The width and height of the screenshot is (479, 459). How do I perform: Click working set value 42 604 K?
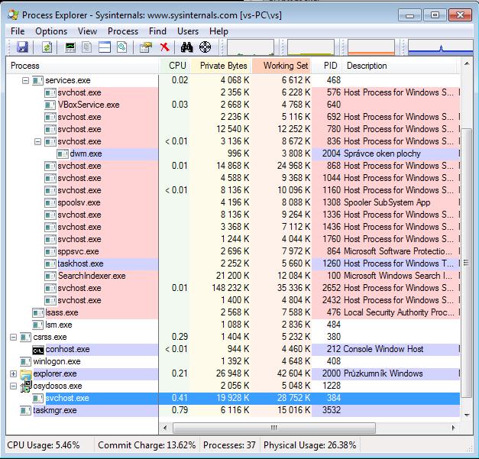tap(294, 373)
